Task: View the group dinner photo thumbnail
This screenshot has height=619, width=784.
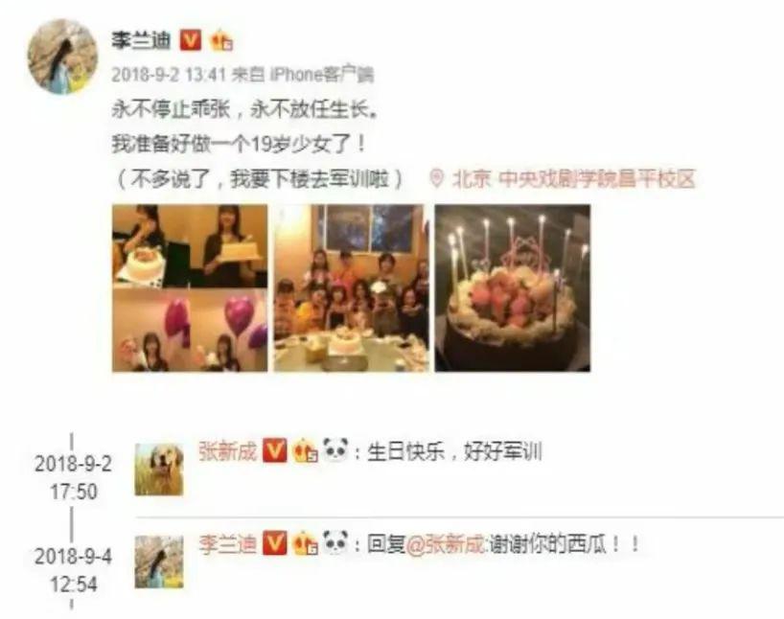Action: 351,288
